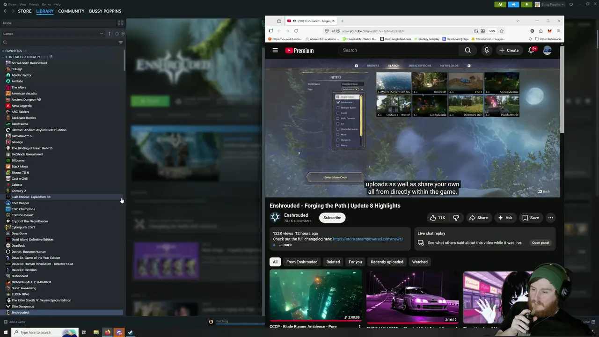Sort the Steam library with the up-arrow icon

pos(110,34)
